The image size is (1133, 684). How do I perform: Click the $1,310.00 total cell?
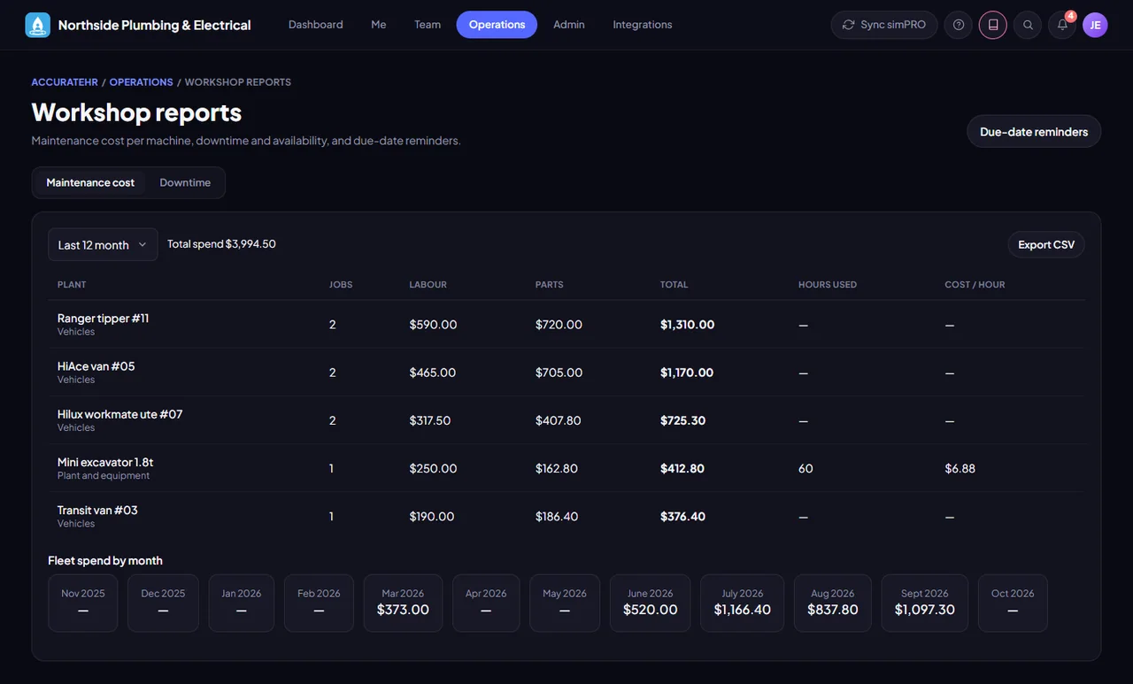(x=687, y=325)
